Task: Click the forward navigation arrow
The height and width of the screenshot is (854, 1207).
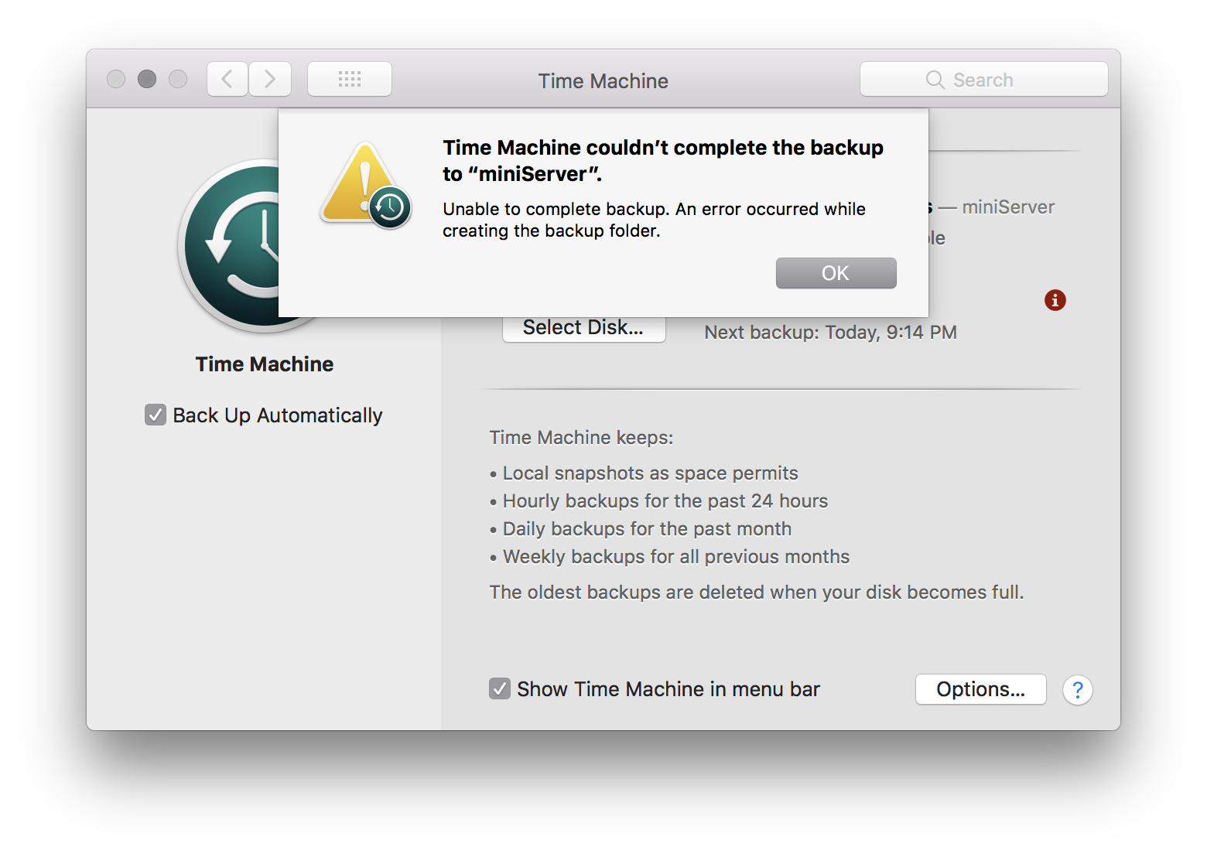Action: [270, 78]
